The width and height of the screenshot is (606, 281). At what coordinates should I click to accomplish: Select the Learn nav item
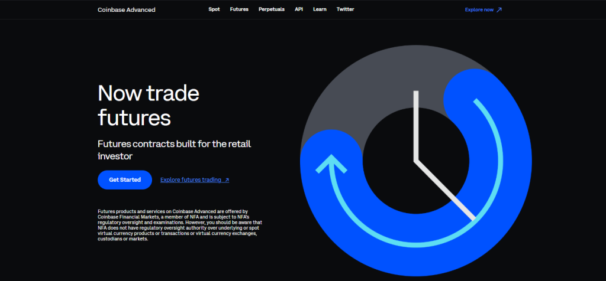(x=320, y=9)
